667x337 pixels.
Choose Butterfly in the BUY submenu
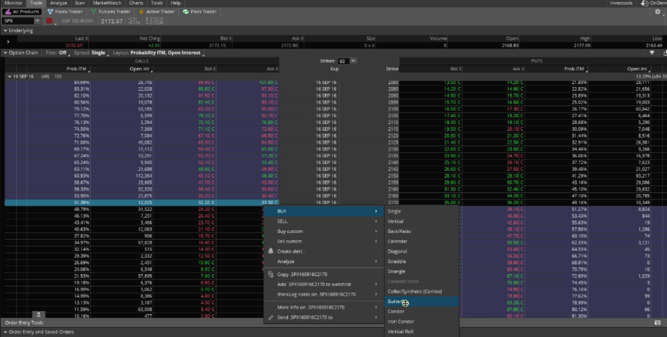[422, 301]
